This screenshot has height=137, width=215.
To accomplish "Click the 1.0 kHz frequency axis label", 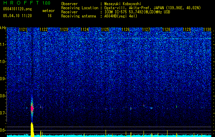I will pyautogui.click(x=3, y=62).
